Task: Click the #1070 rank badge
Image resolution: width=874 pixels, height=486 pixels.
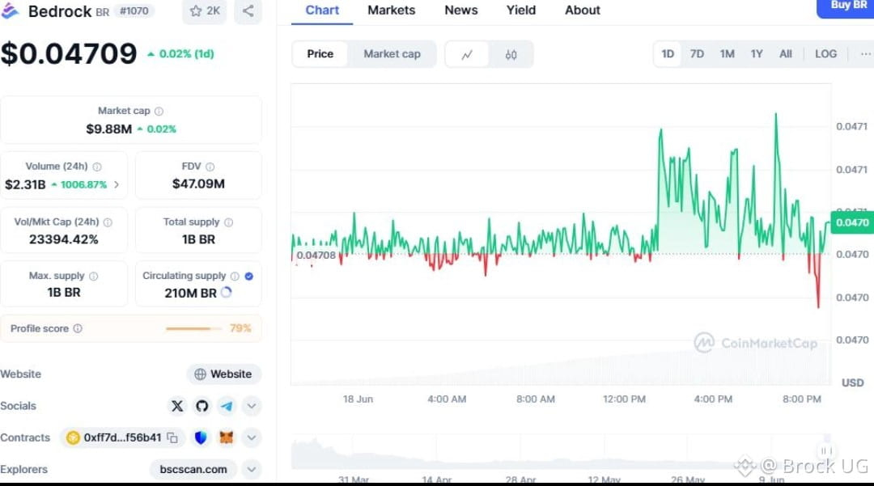Action: [x=134, y=11]
